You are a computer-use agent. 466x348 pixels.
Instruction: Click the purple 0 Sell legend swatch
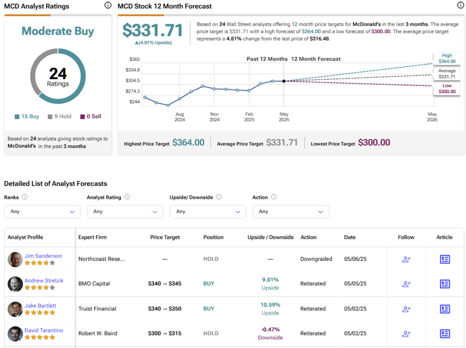coord(83,117)
